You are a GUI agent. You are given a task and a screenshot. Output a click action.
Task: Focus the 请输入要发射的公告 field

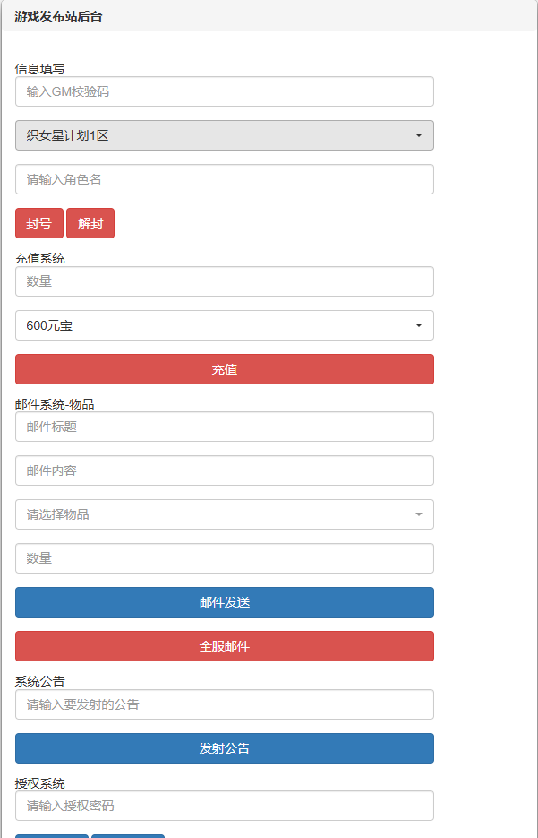point(224,704)
